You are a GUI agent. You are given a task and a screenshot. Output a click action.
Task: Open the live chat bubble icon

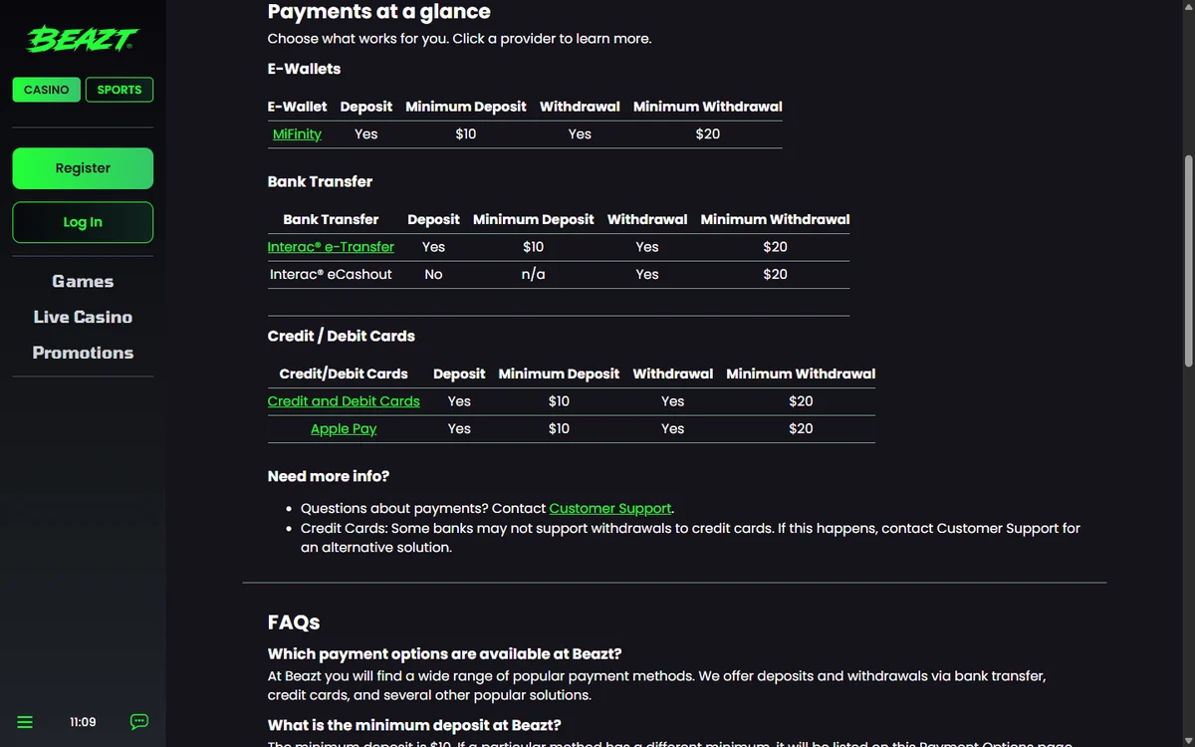click(x=139, y=722)
